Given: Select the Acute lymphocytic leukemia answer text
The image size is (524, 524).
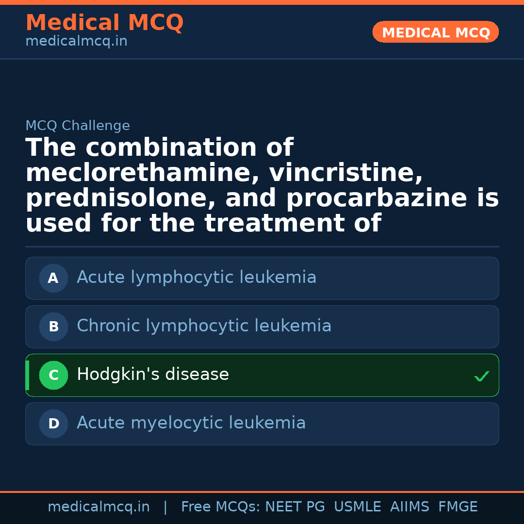Looking at the screenshot, I should click(x=196, y=278).
